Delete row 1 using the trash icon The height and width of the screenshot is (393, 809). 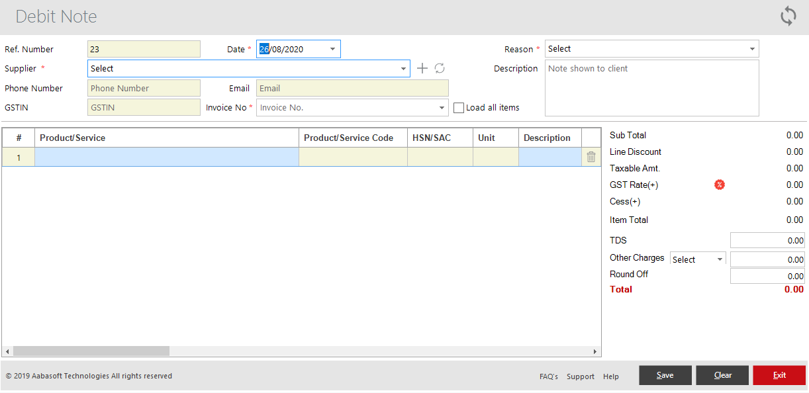click(590, 156)
